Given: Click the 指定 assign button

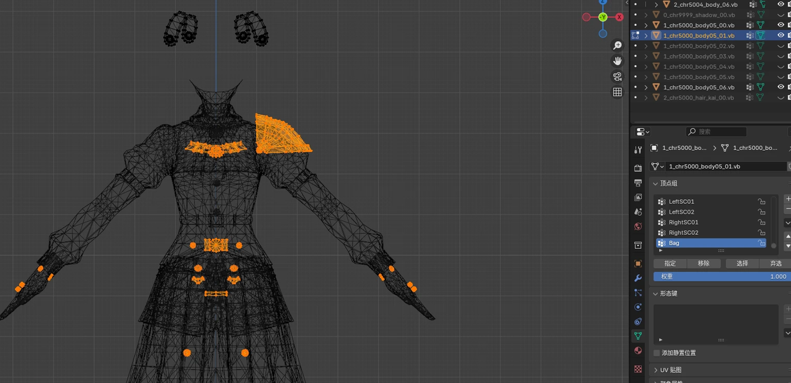Looking at the screenshot, I should pyautogui.click(x=670, y=264).
